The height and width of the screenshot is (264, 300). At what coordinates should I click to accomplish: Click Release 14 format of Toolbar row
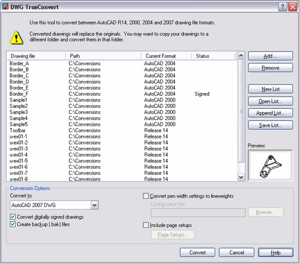(156, 131)
